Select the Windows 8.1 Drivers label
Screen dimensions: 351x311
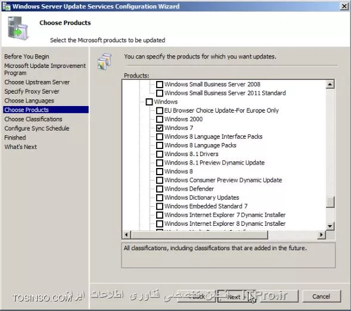[x=191, y=154]
